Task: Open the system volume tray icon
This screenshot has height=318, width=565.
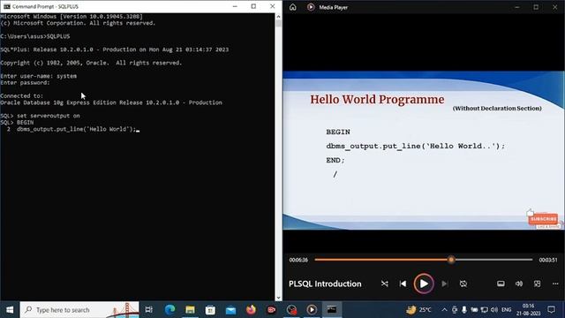Action: click(494, 310)
